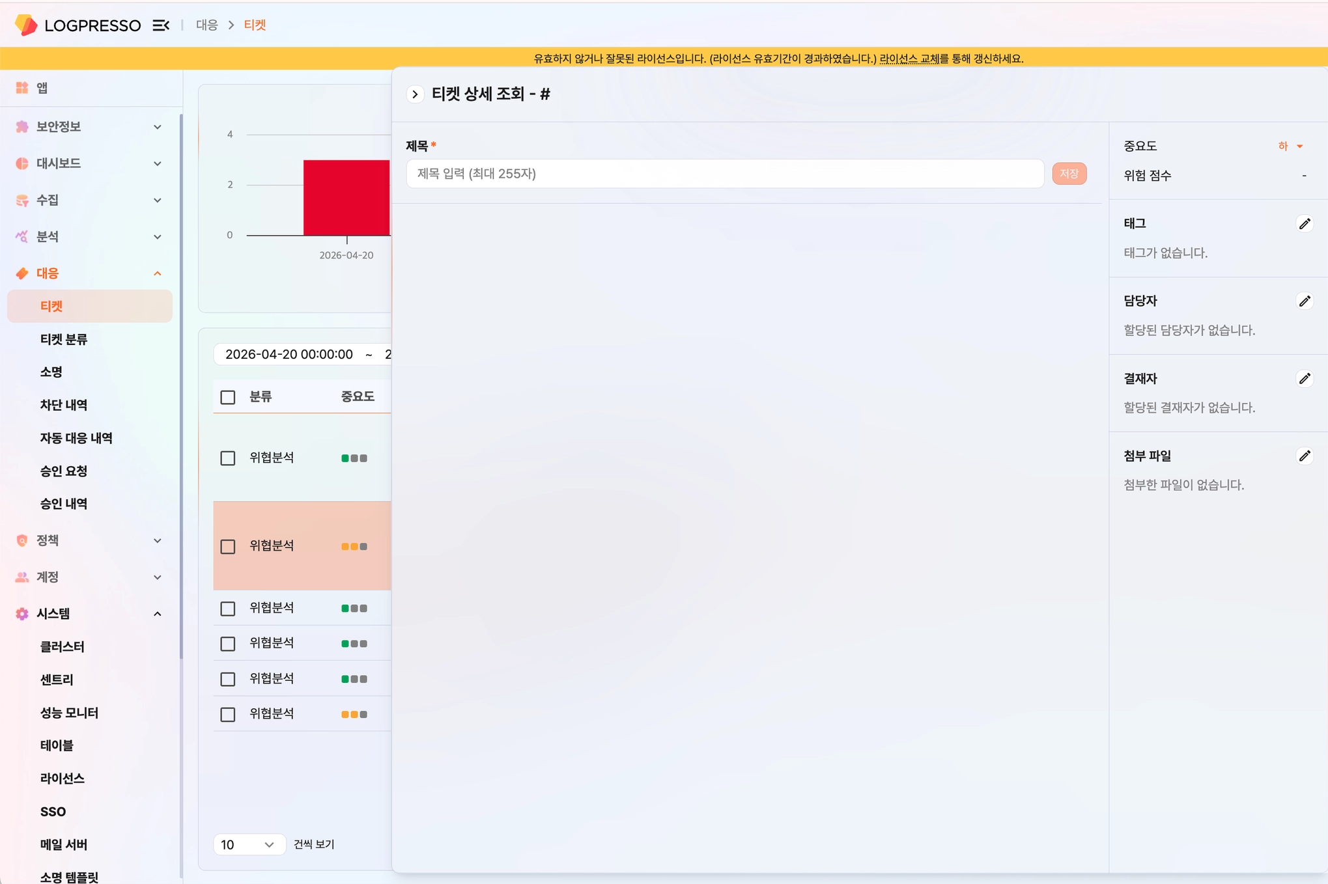Check the first 위협분석 row checkbox
Image resolution: width=1328 pixels, height=884 pixels.
(x=228, y=458)
